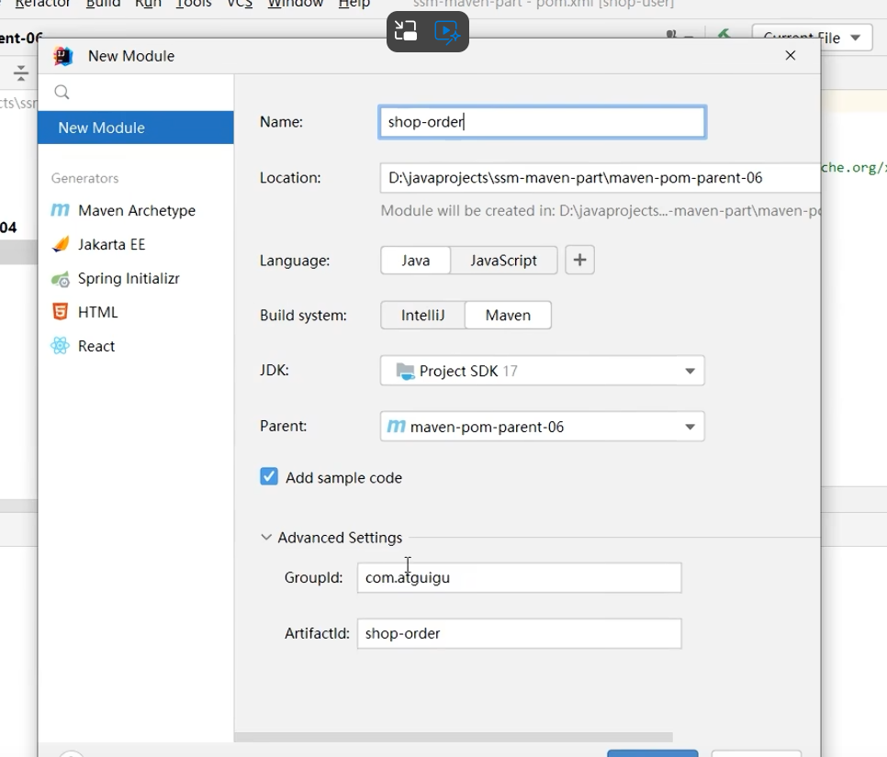
Task: Click the Location path field
Action: (600, 177)
